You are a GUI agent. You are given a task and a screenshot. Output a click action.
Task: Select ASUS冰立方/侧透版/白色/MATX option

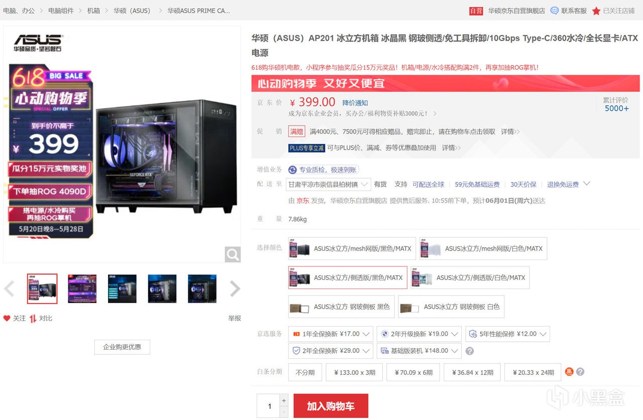click(470, 277)
